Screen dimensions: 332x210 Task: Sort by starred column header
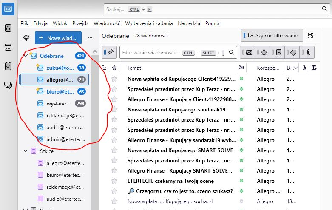[114, 68]
